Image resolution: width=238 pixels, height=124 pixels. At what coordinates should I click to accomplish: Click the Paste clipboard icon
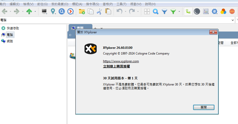tap(108, 11)
